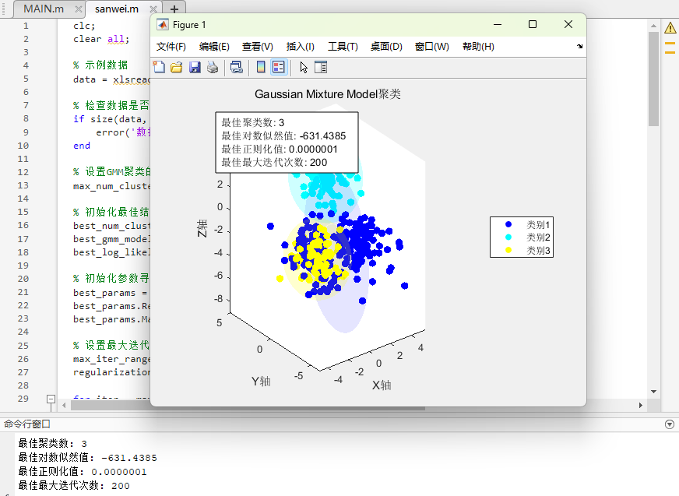Click the command output 最佳聚类数: 3

point(52,444)
